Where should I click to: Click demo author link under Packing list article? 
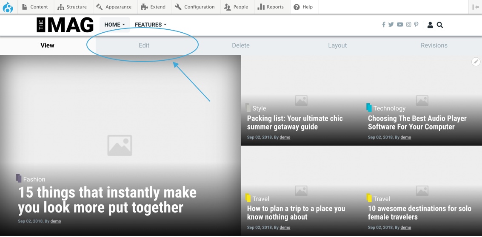pos(285,137)
